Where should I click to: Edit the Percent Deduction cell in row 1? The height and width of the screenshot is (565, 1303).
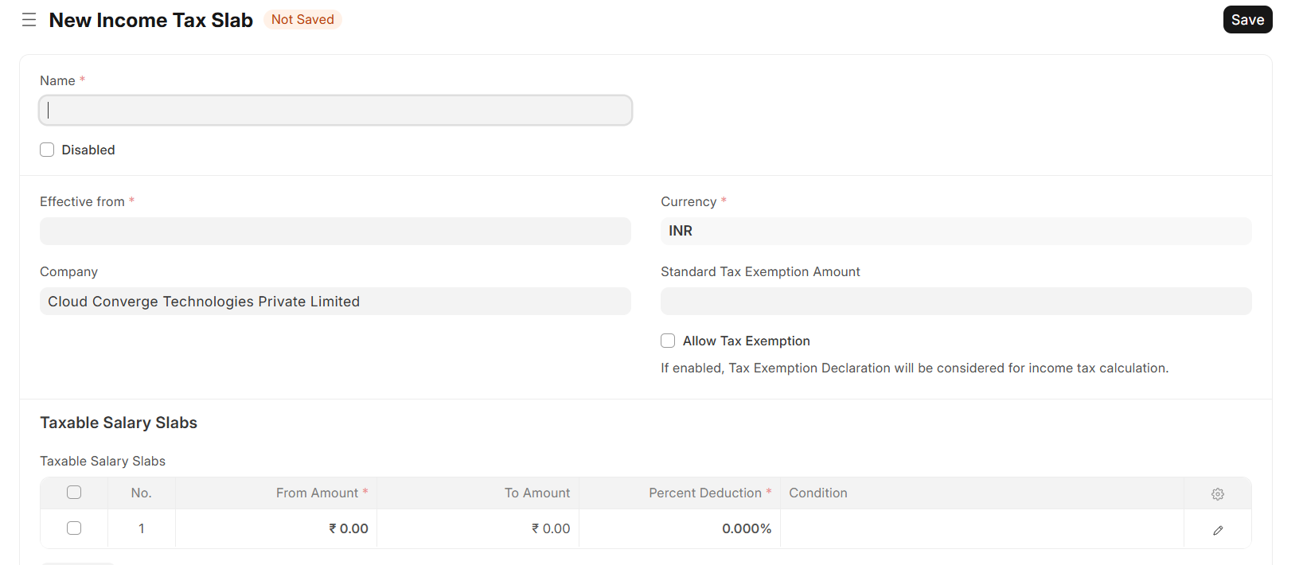pyautogui.click(x=679, y=528)
